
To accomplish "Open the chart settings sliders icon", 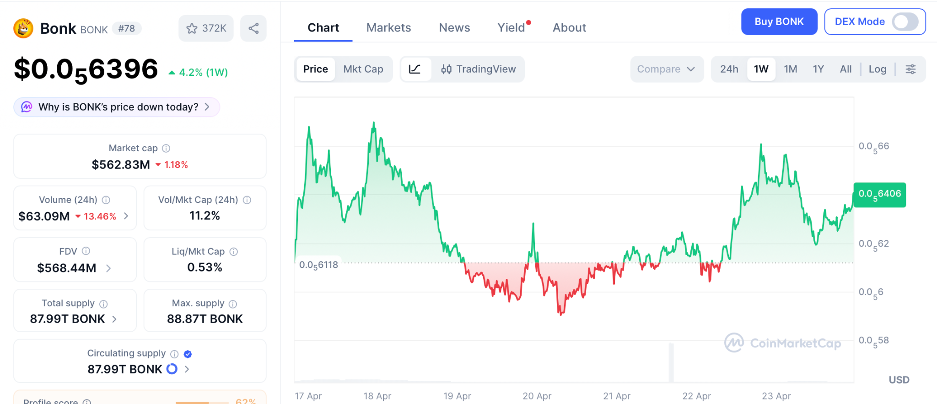I will click(x=910, y=69).
